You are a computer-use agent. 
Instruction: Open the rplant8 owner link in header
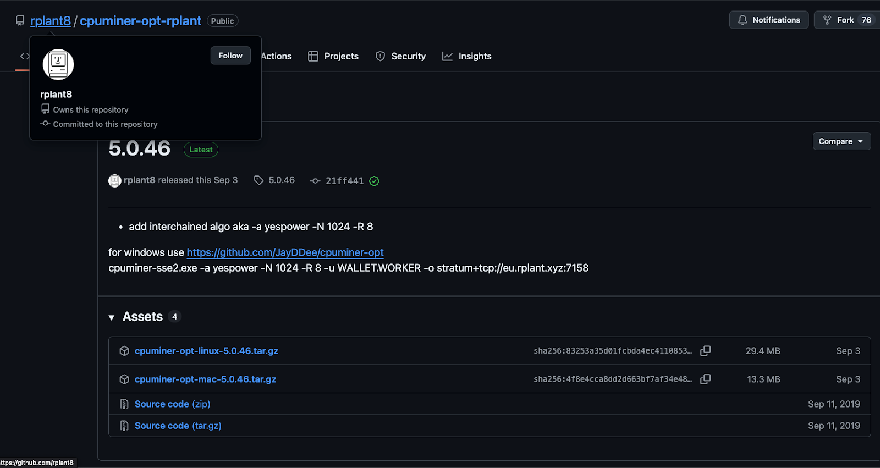click(x=51, y=21)
